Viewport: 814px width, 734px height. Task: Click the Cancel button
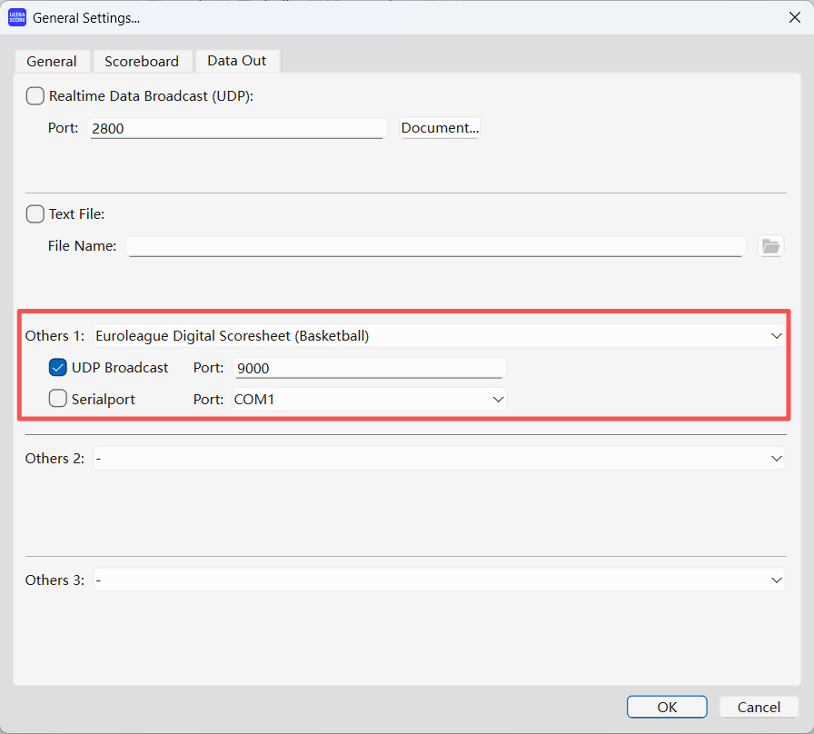click(x=759, y=707)
